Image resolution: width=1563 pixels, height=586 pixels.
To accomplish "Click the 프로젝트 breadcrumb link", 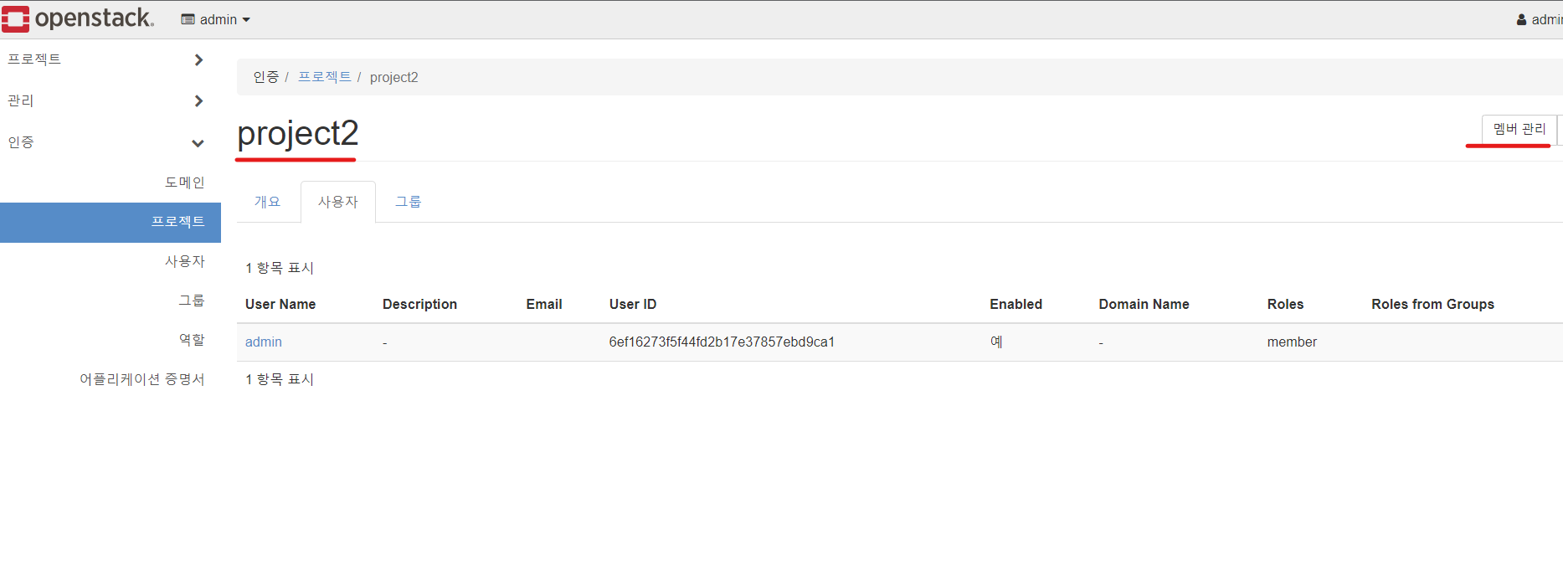I will [324, 77].
